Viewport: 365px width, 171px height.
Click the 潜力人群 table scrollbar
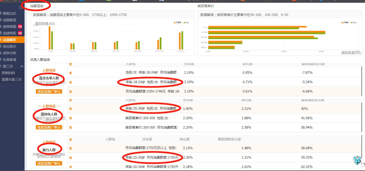(x=362, y=150)
